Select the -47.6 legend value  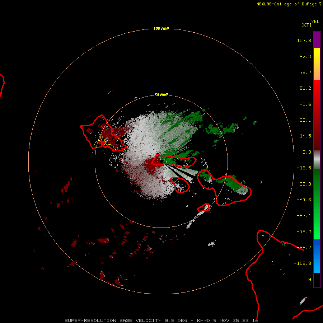click(304, 200)
